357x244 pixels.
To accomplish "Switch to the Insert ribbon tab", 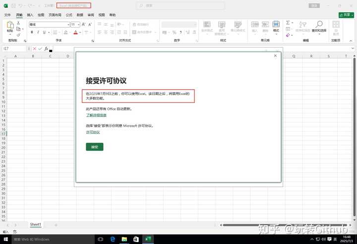I will (x=30, y=15).
